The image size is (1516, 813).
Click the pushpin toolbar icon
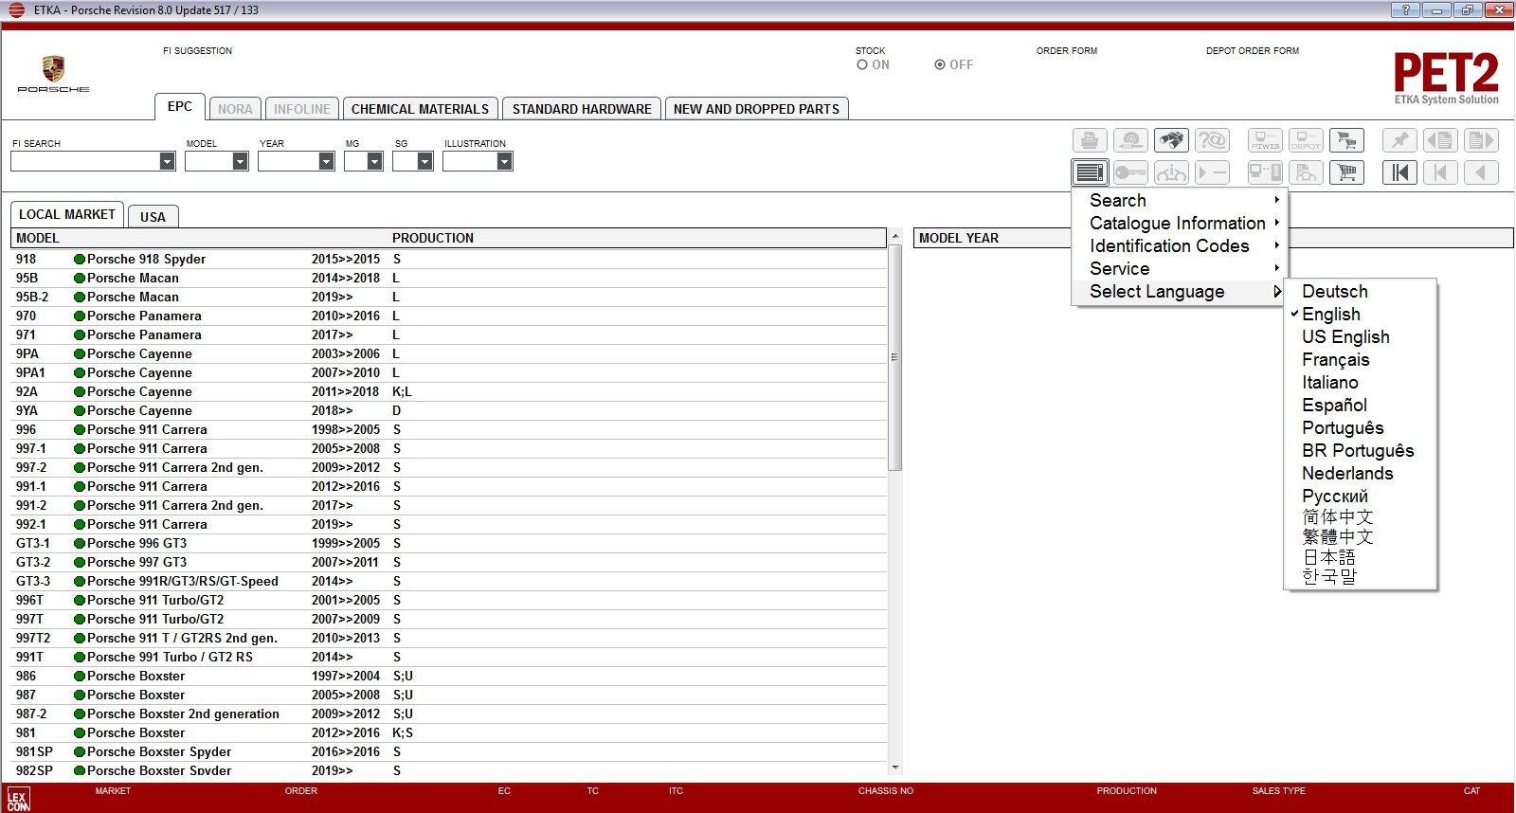pos(1399,140)
